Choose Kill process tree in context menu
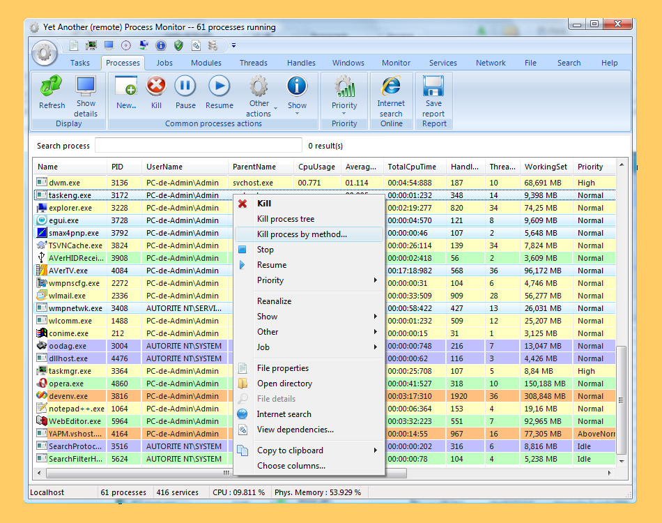This screenshot has width=662, height=523. pos(309,219)
